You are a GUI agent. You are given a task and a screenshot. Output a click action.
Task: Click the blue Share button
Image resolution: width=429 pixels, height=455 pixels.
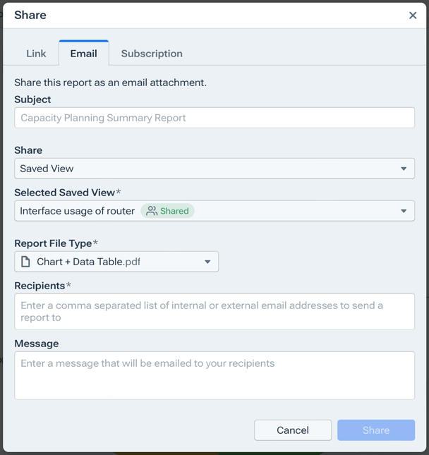375,430
